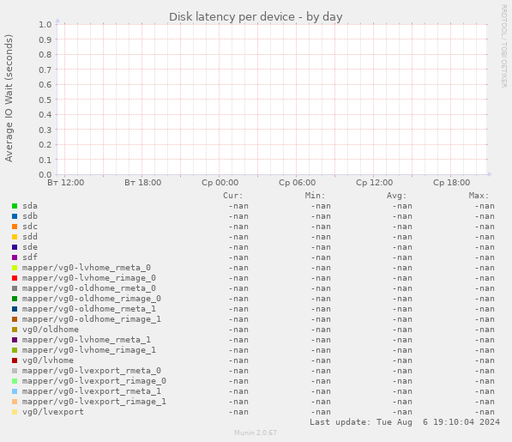Image resolution: width=512 pixels, height=442 pixels.
Task: Click mapper/vg0-lvexport_rmeta_1 label
Action: click(x=92, y=391)
